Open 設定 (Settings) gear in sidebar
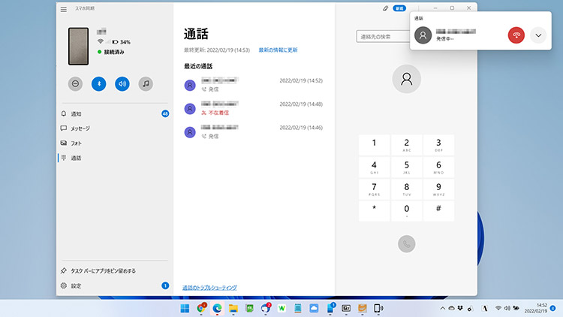563x317 pixels. tap(76, 285)
